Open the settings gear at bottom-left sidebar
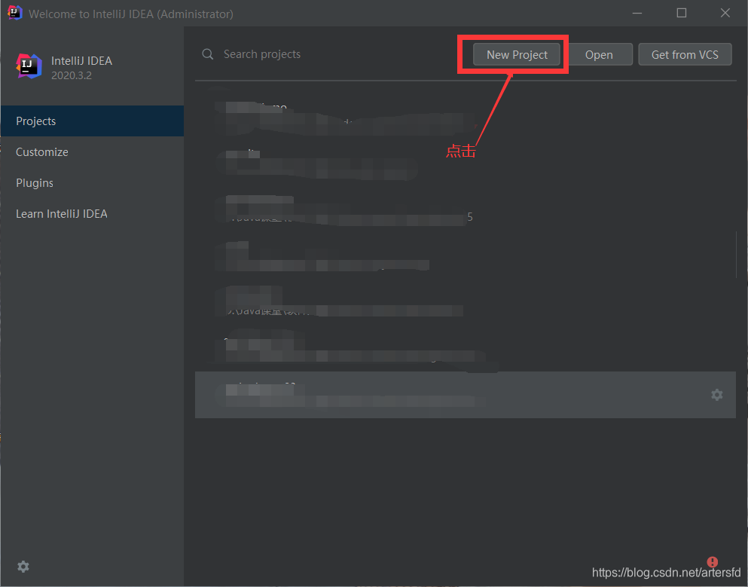 pyautogui.click(x=23, y=567)
